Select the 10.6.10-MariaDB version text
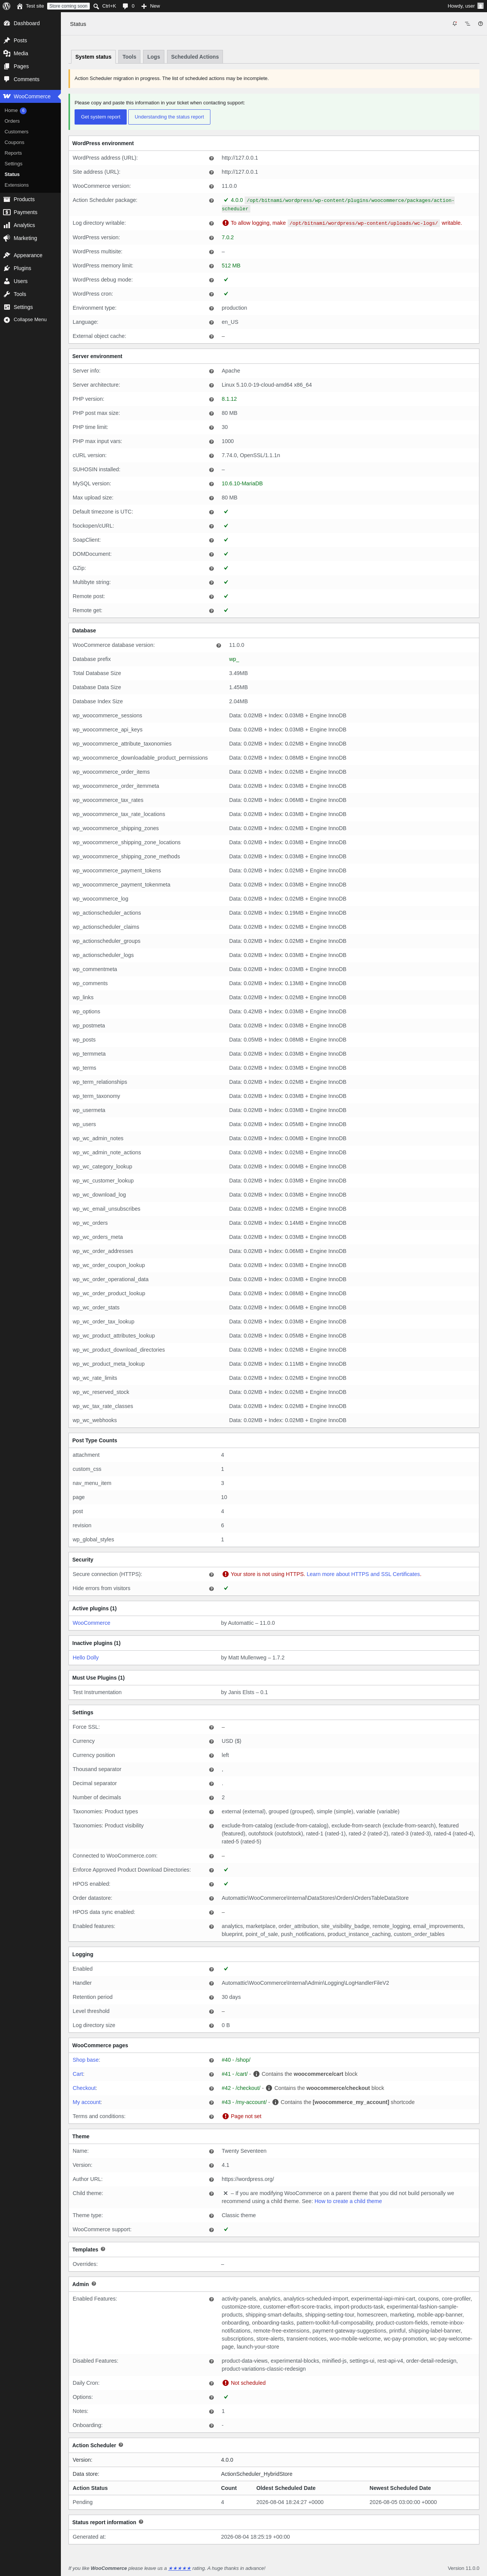 pos(242,484)
